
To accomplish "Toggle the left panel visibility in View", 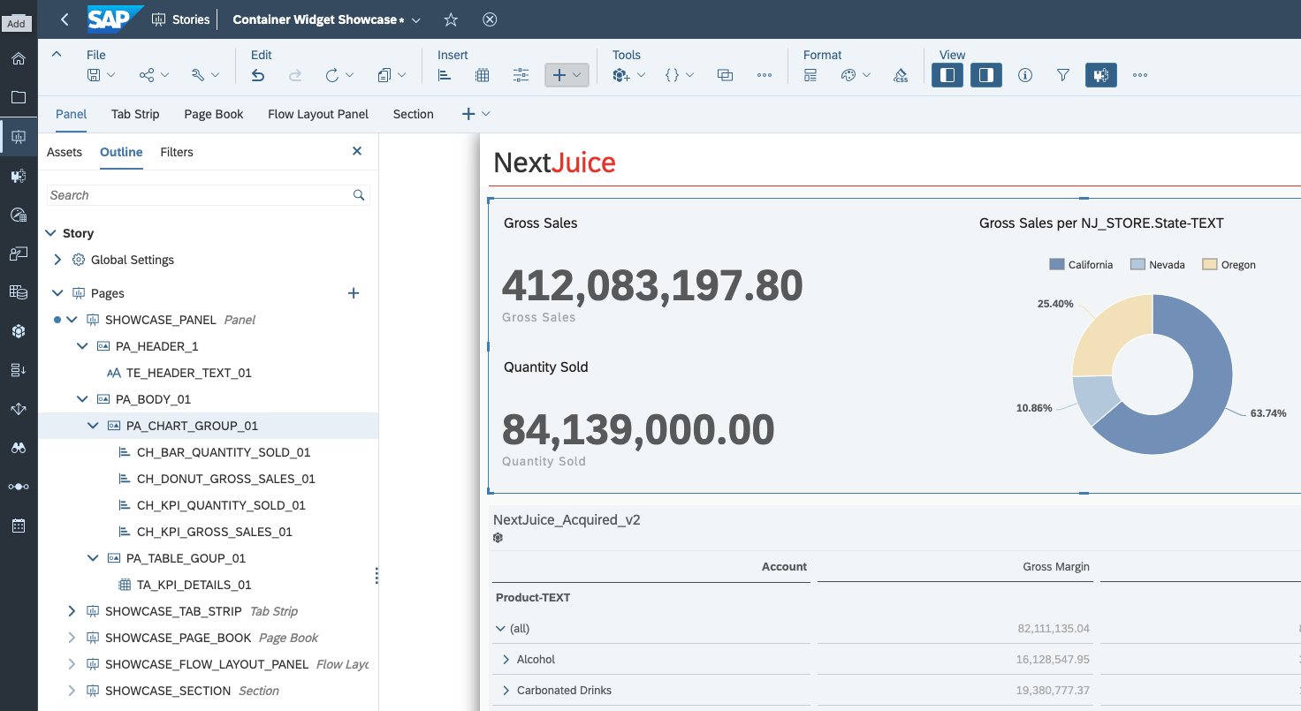I will tap(947, 75).
